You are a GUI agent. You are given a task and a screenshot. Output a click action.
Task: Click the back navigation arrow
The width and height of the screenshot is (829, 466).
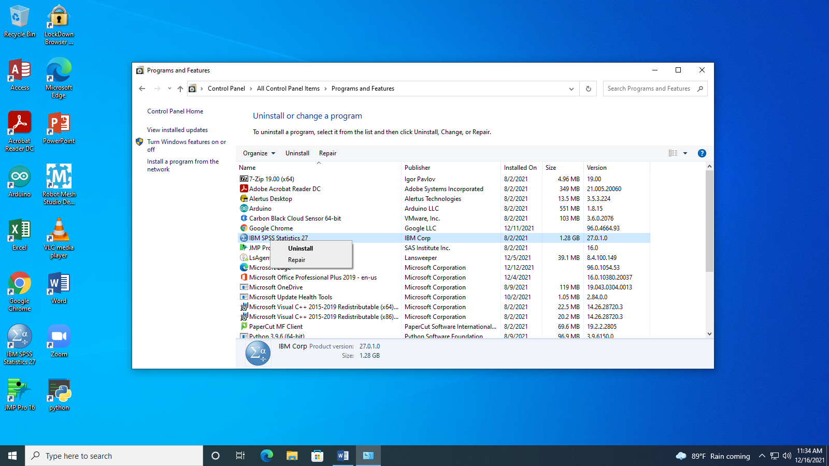coord(142,89)
